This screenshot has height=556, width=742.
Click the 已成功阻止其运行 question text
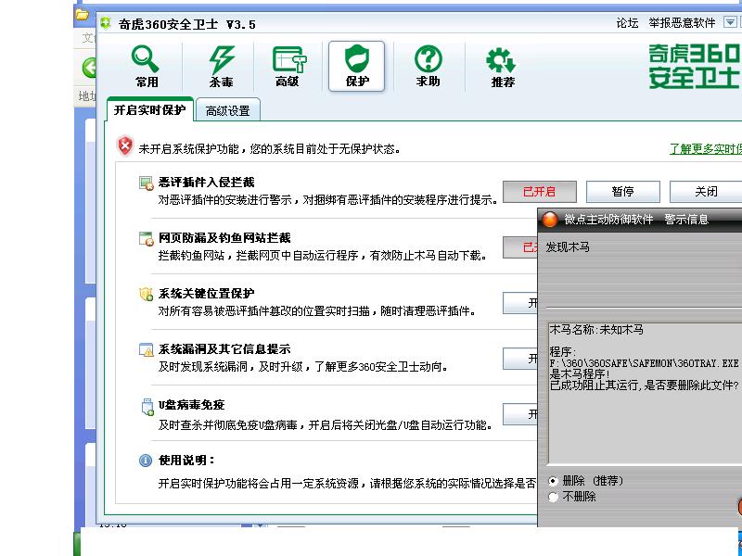(x=644, y=385)
